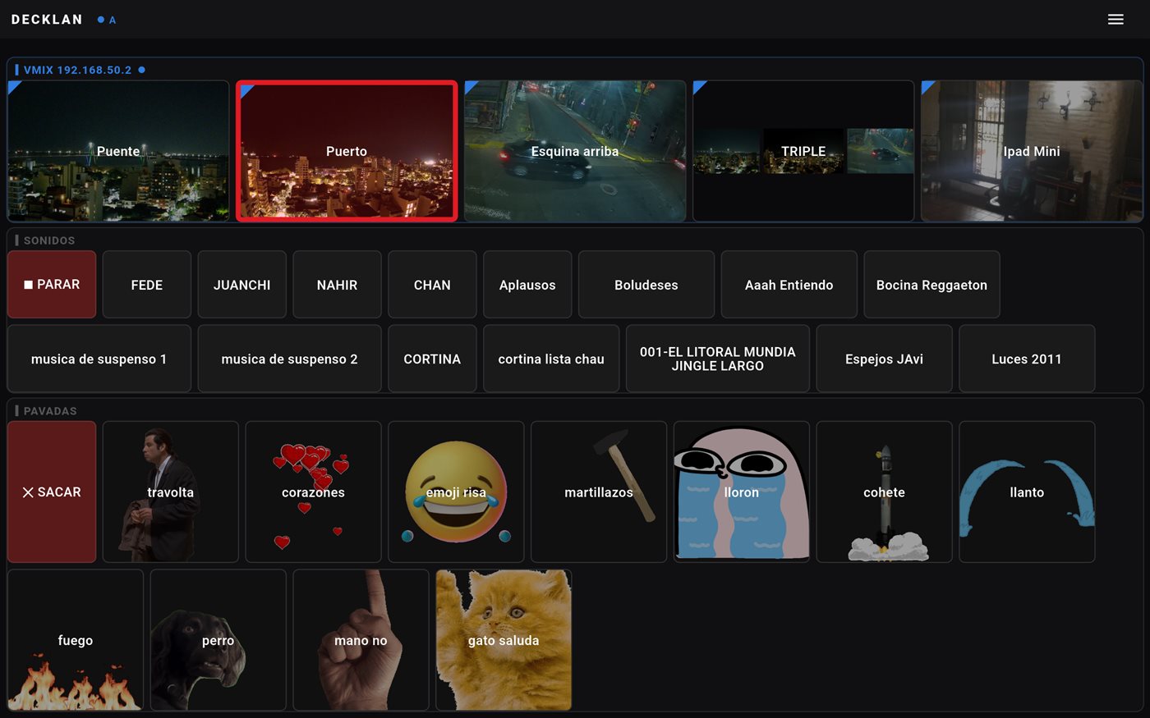Screen dimensions: 1150x718
Task: Play Bocina Reggaeton sound
Action: pos(931,285)
